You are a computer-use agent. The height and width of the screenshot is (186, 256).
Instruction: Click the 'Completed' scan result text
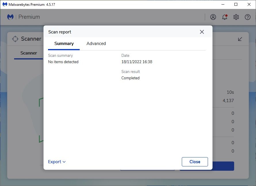tap(131, 78)
